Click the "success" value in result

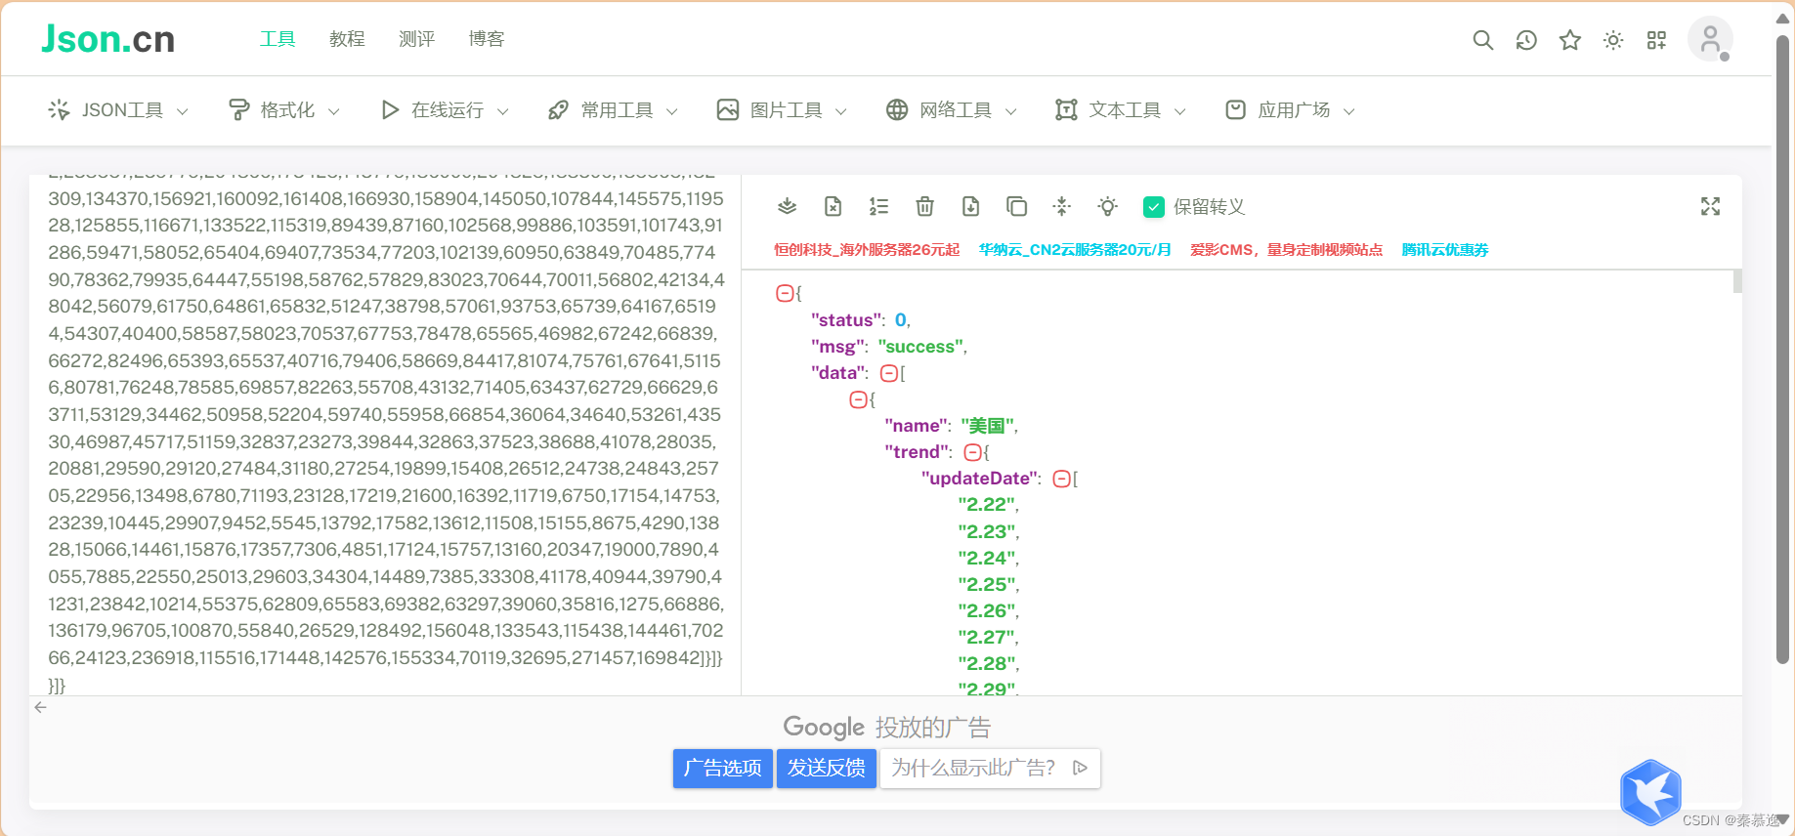click(920, 347)
